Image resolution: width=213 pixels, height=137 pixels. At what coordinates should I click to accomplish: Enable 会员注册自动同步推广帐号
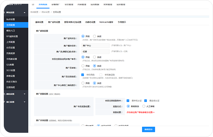(x=83, y=57)
